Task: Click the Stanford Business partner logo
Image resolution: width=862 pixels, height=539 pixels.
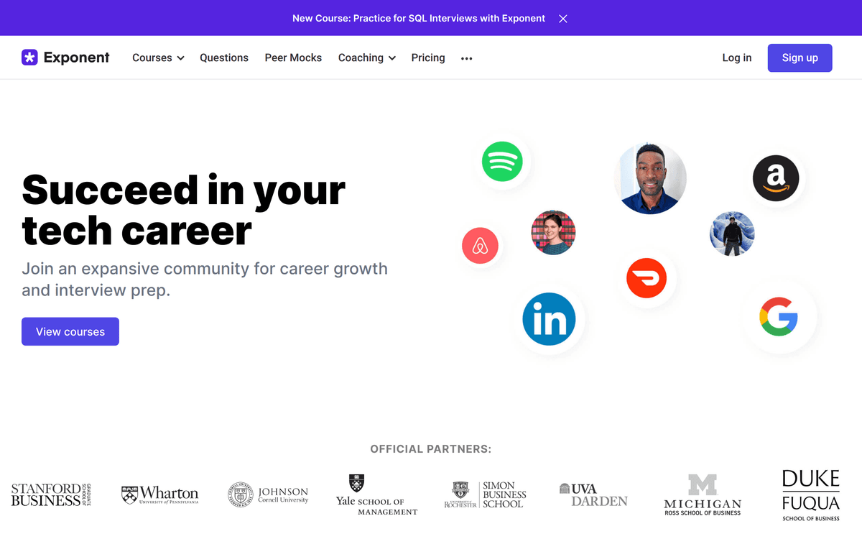Action: [x=50, y=494]
